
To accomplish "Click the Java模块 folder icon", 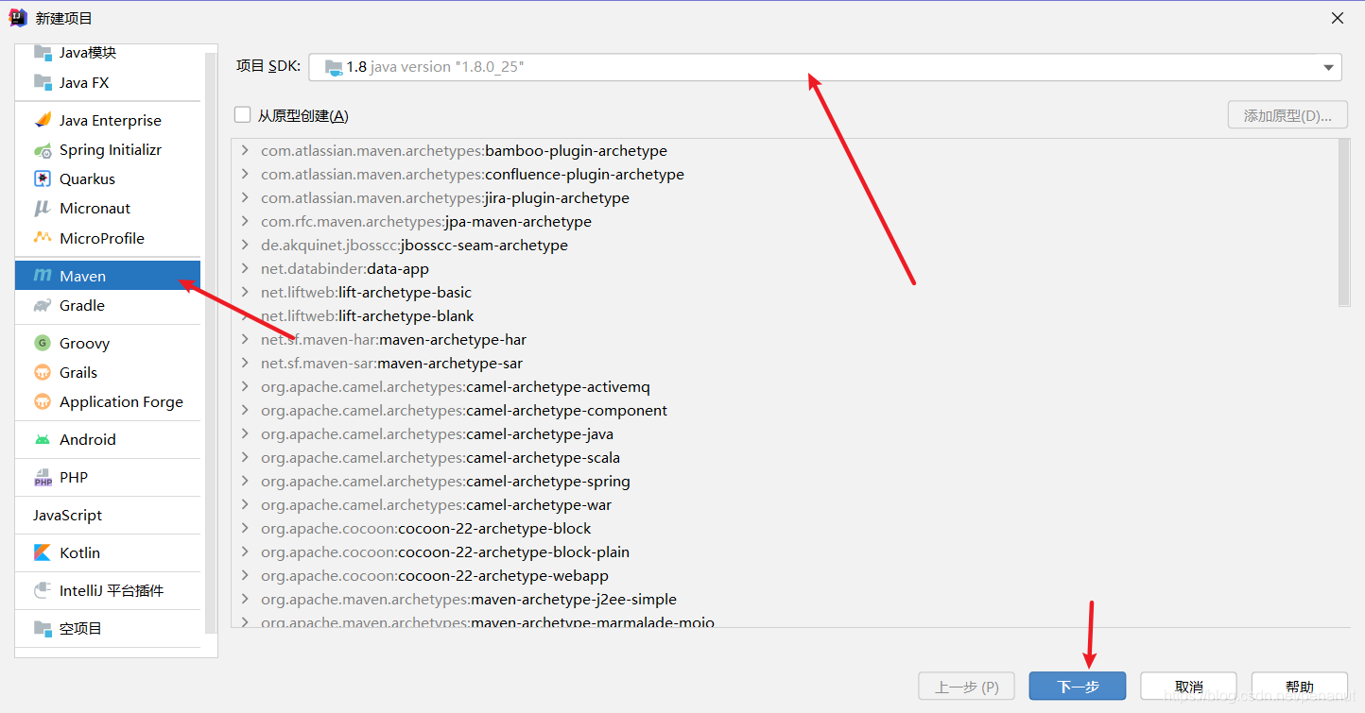I will pyautogui.click(x=43, y=52).
